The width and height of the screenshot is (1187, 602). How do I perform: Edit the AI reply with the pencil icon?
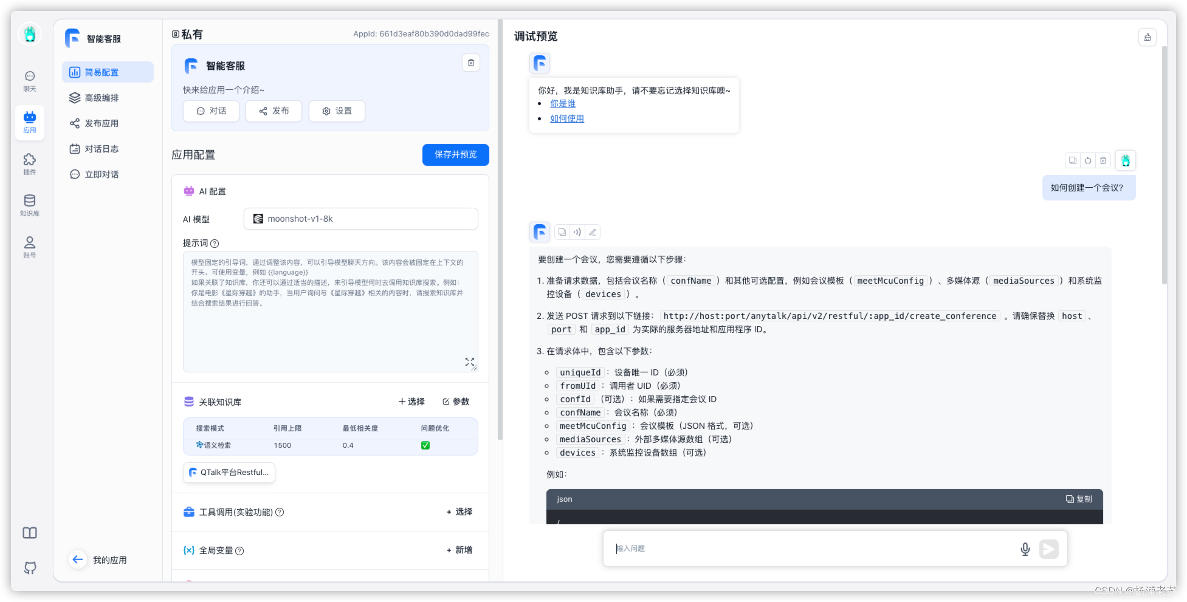click(x=592, y=231)
